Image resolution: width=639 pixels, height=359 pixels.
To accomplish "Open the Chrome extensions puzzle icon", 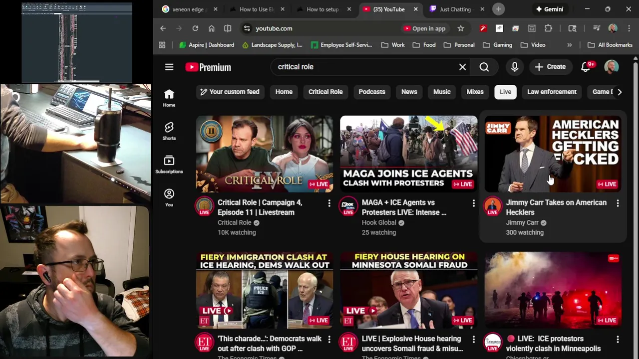I will click(x=548, y=28).
